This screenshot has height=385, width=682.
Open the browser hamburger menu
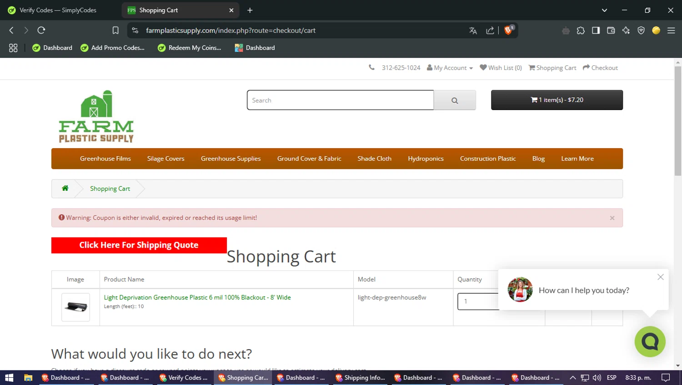pos(671,30)
